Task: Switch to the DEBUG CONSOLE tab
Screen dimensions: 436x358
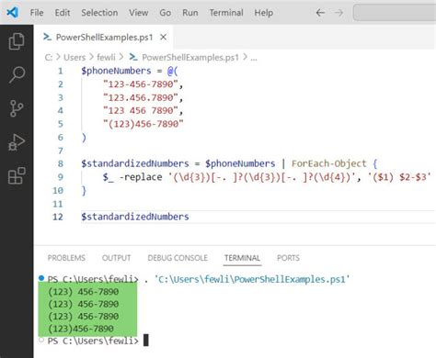Action: [178, 258]
